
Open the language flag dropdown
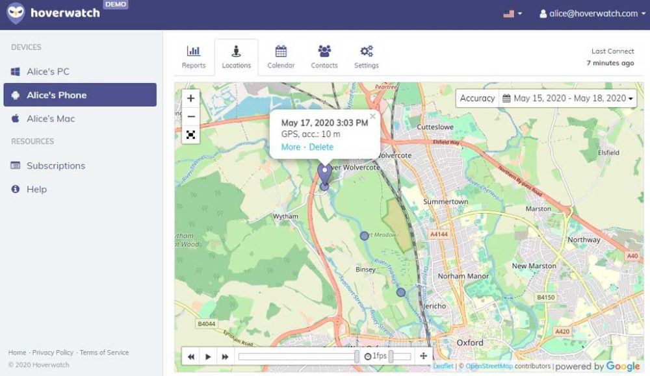point(512,14)
